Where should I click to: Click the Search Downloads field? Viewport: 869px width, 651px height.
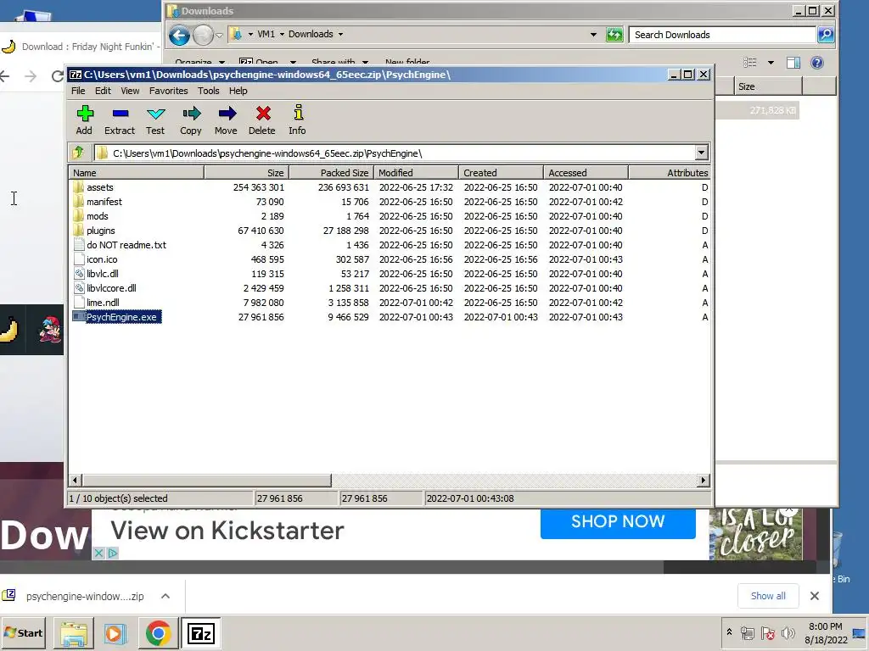tap(723, 35)
